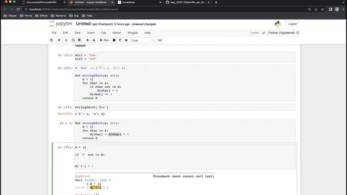
Task: Click the Jupyter logo
Action: pyautogui.click(x=61, y=24)
